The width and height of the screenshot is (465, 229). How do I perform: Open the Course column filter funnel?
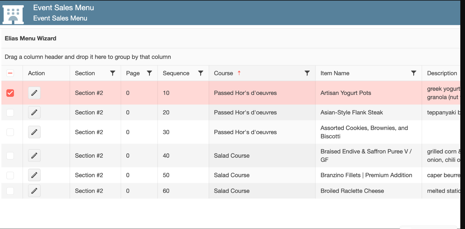pyautogui.click(x=307, y=73)
